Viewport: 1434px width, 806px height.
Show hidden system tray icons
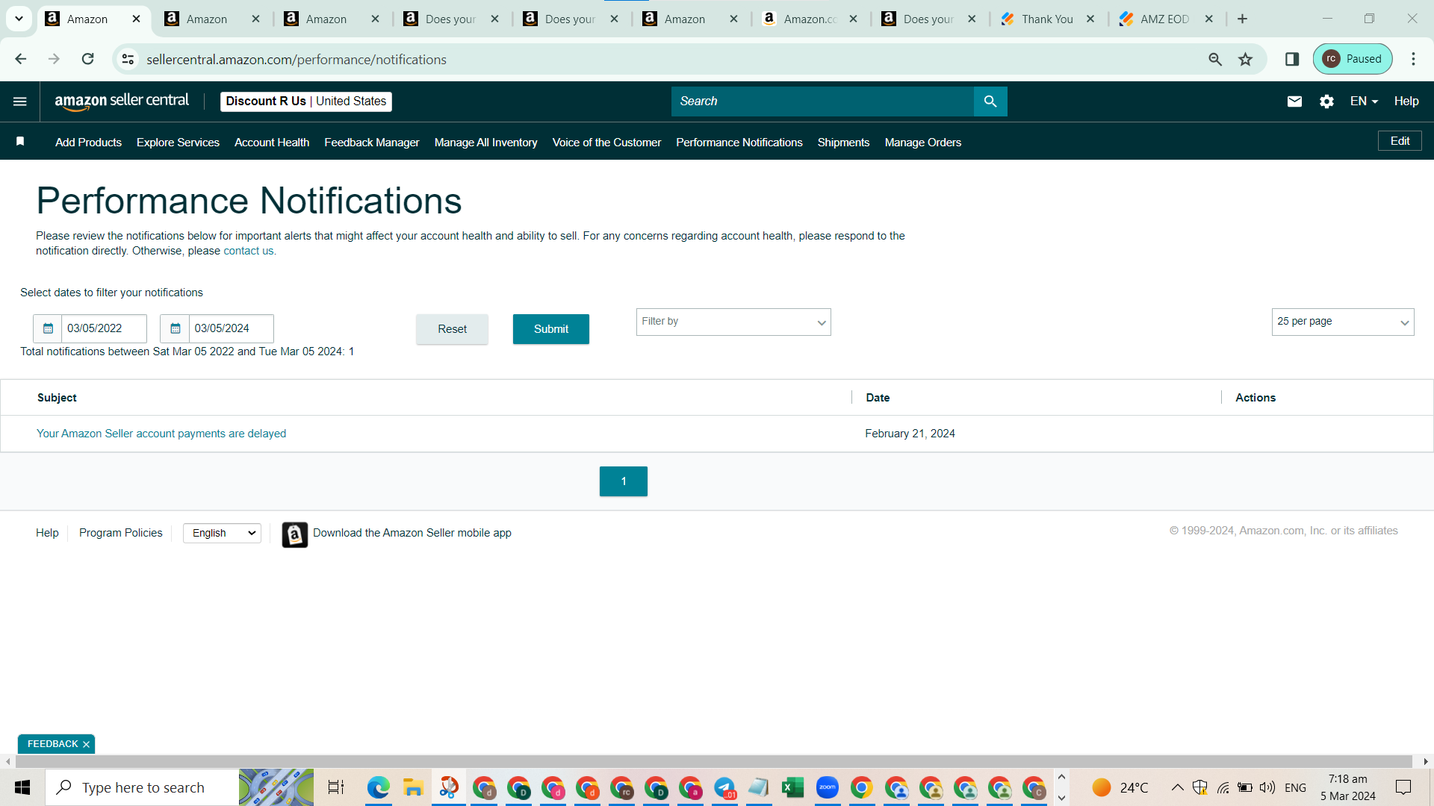pyautogui.click(x=1177, y=787)
